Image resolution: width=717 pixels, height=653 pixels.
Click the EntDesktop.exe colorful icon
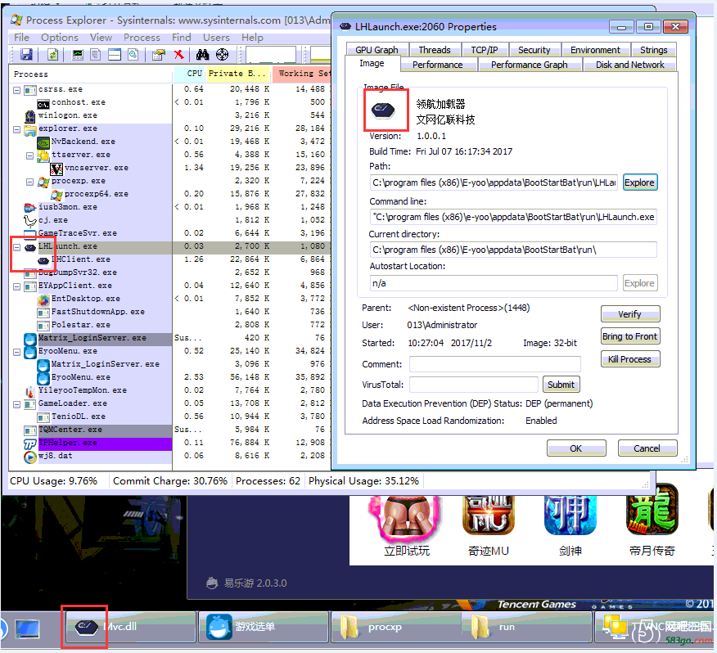click(x=43, y=299)
